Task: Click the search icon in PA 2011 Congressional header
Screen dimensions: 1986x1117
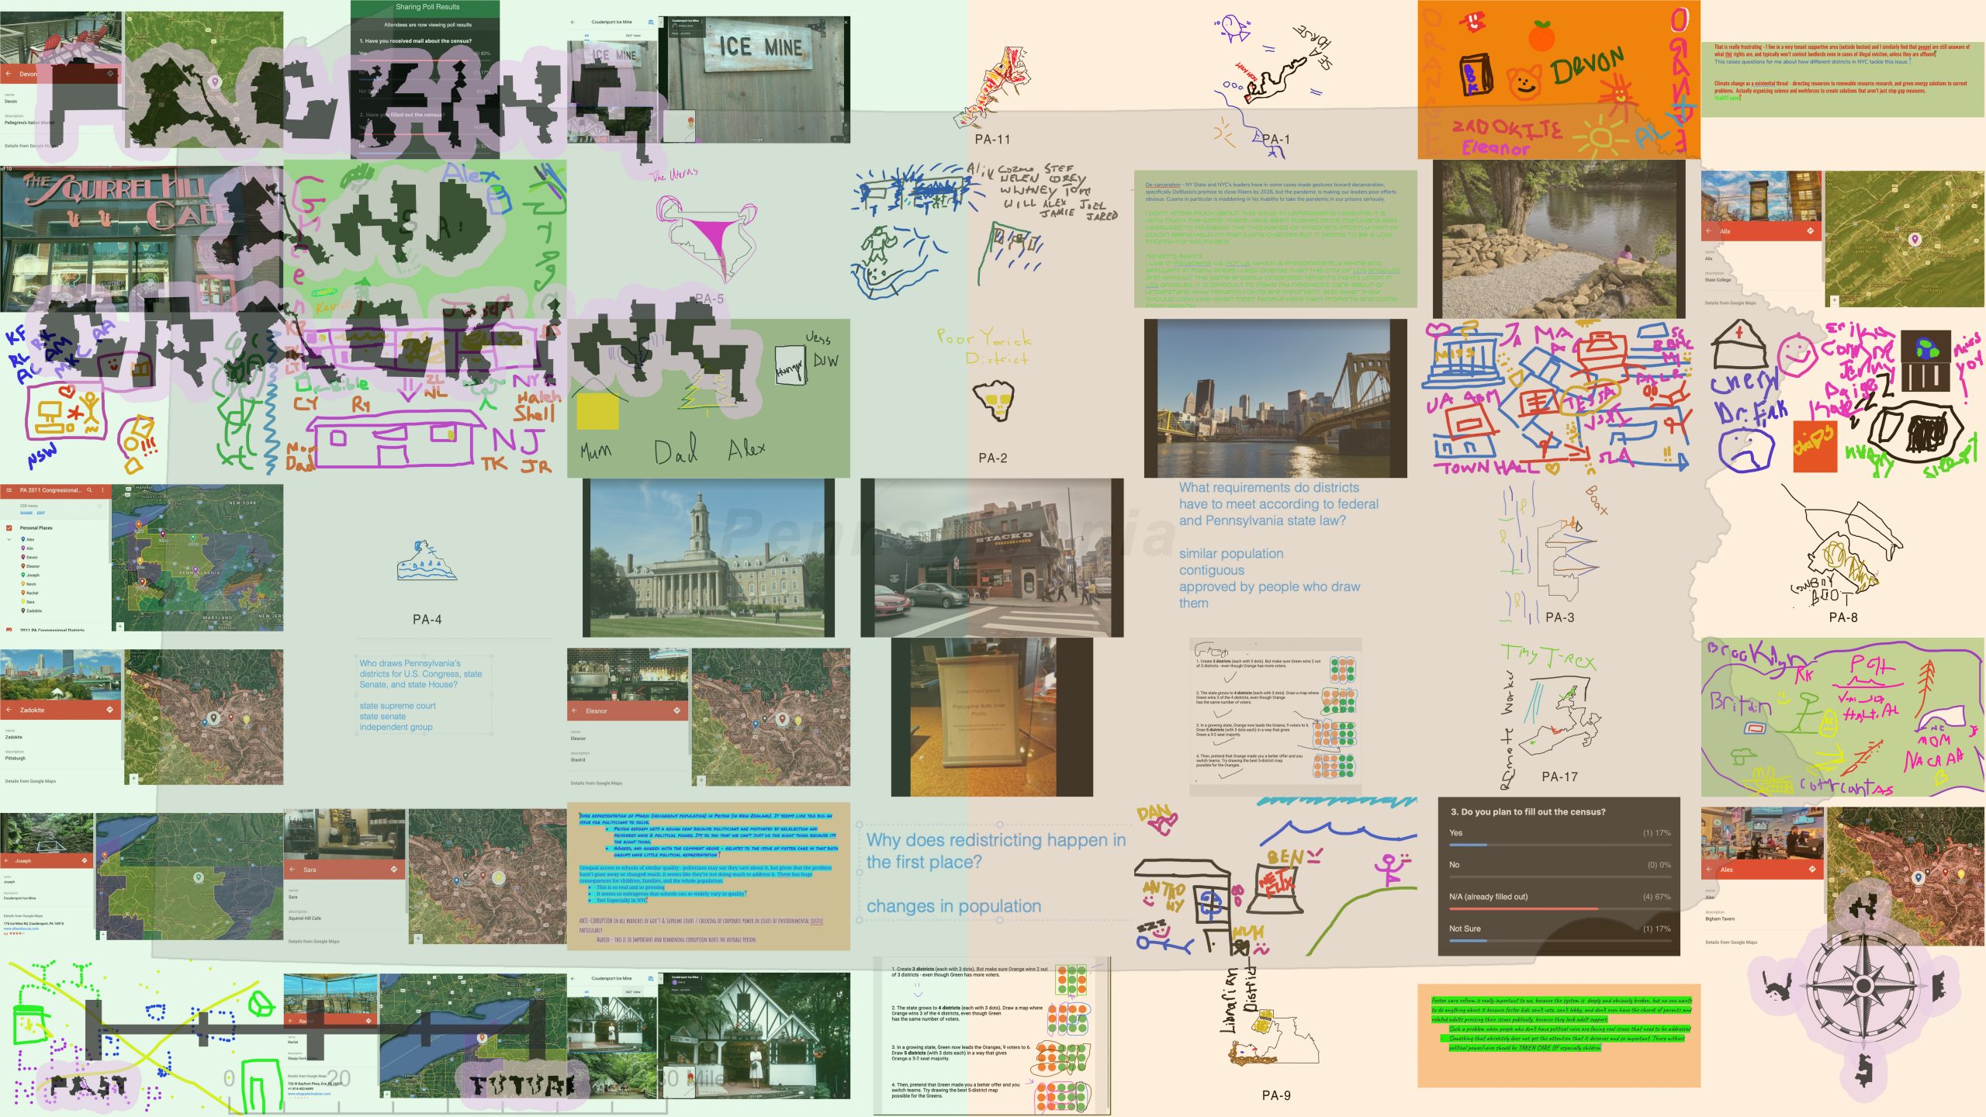Action: pyautogui.click(x=90, y=490)
